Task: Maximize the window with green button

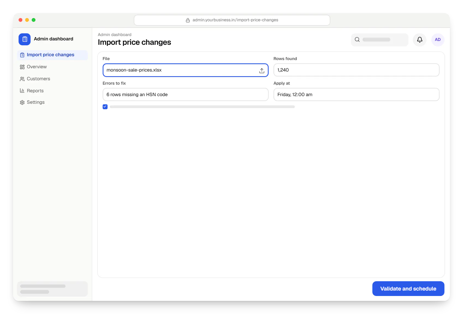Action: click(x=34, y=20)
